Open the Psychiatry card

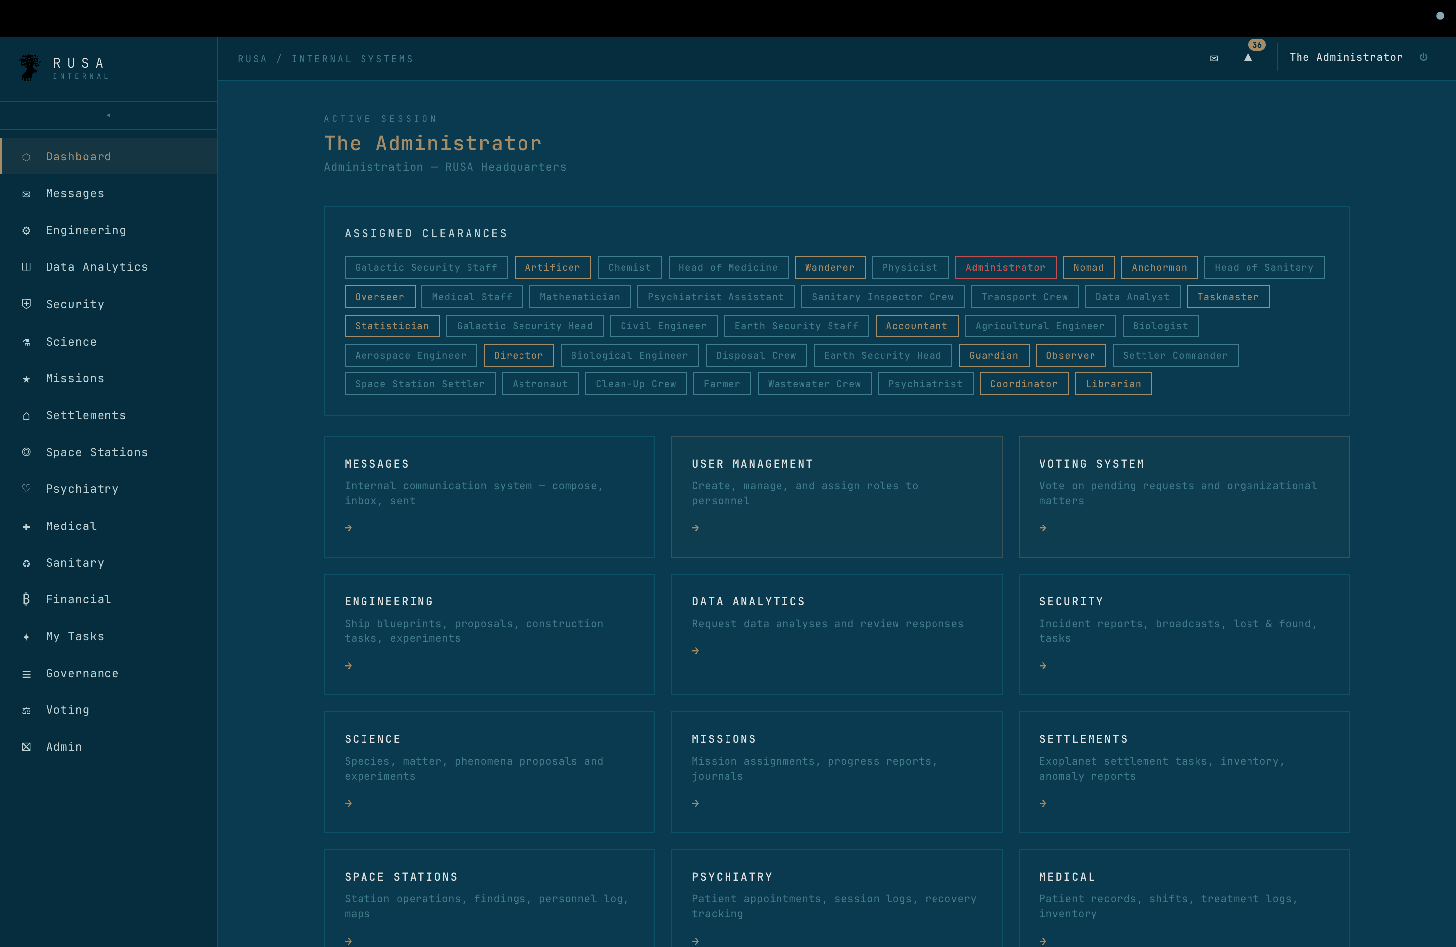(836, 898)
